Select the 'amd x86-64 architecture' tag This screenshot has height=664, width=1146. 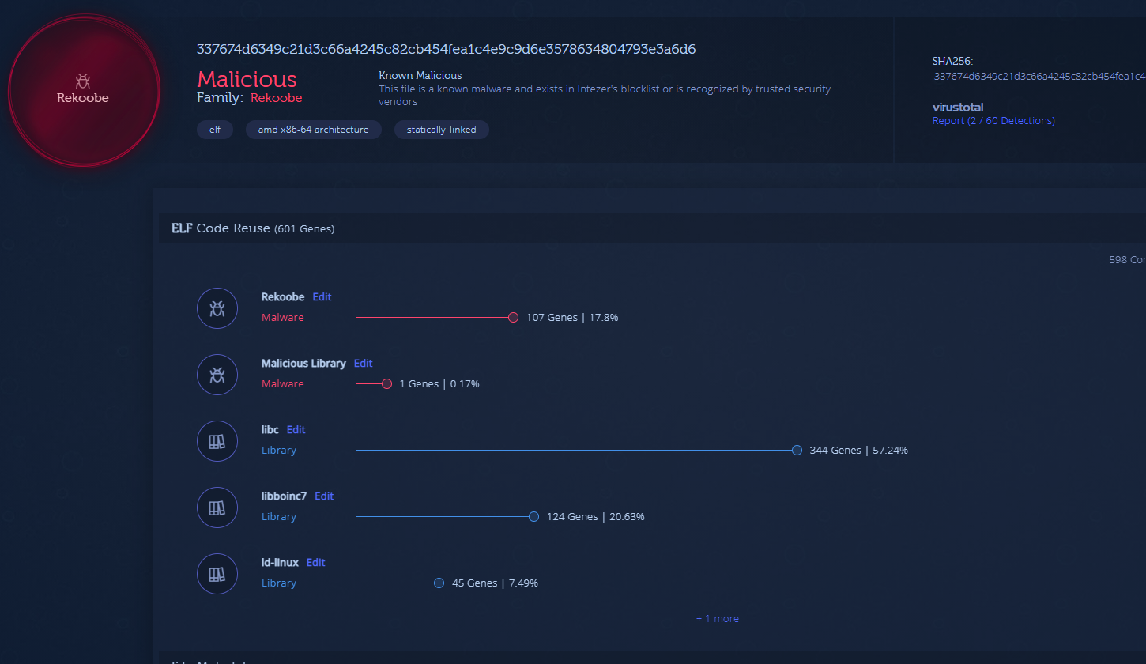point(313,130)
